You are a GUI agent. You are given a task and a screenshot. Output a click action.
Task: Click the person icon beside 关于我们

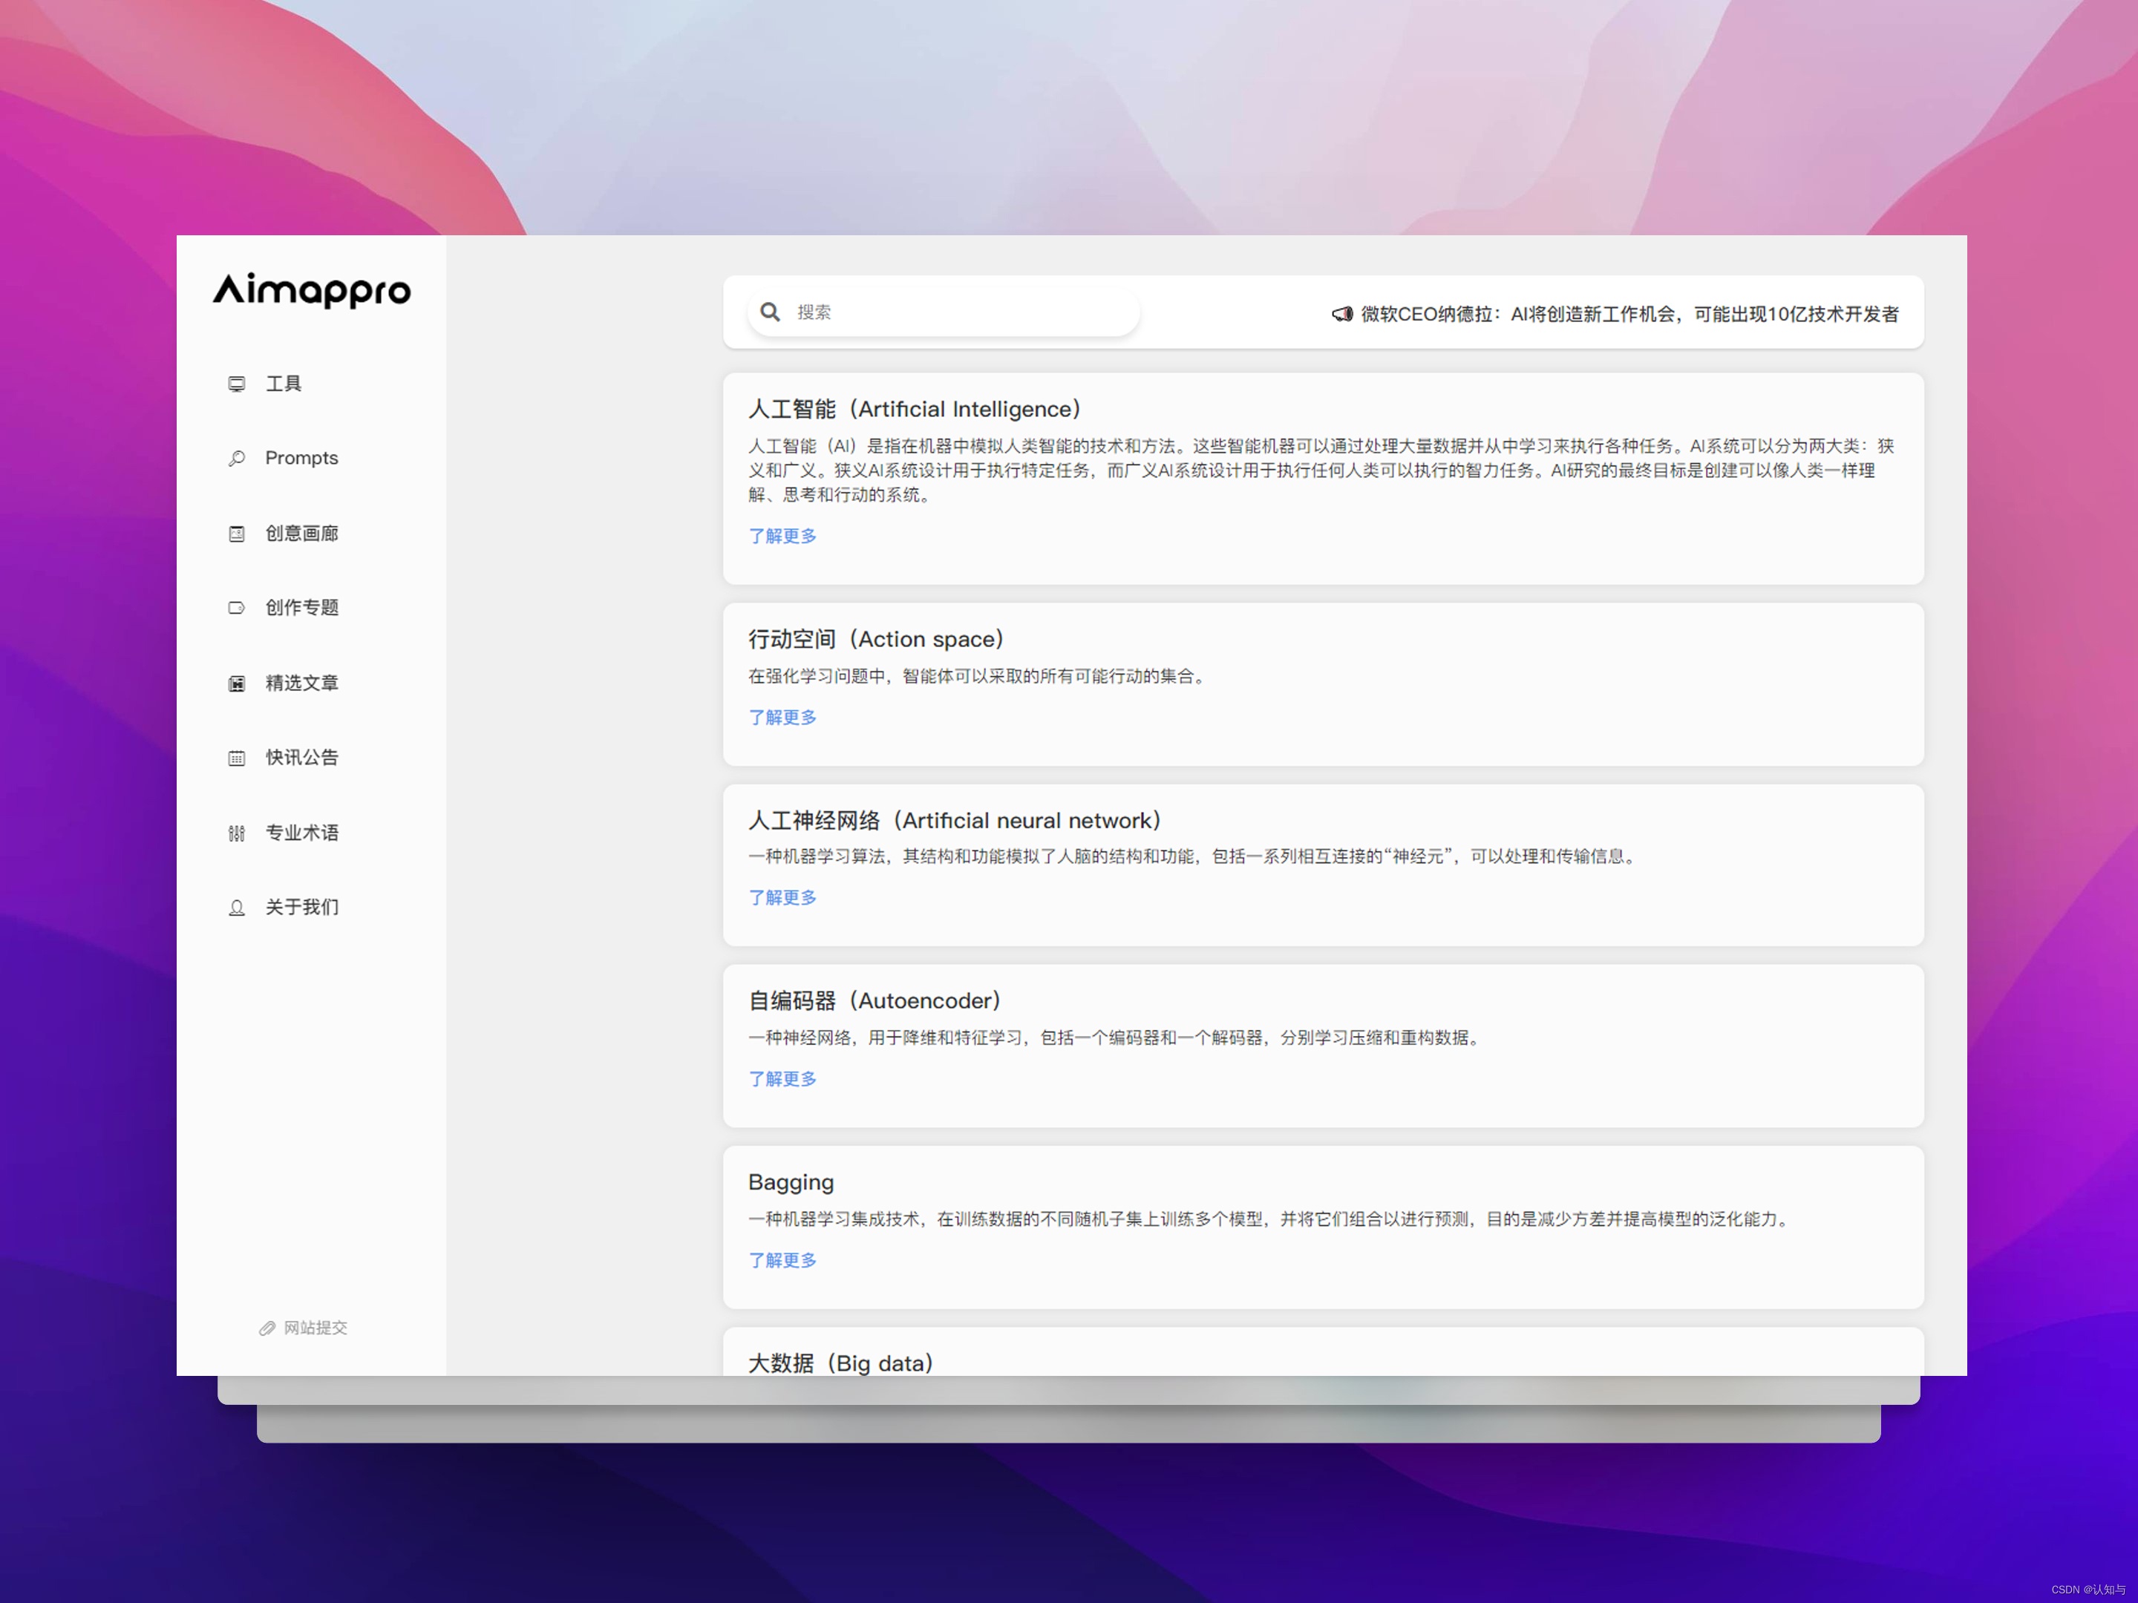click(237, 908)
